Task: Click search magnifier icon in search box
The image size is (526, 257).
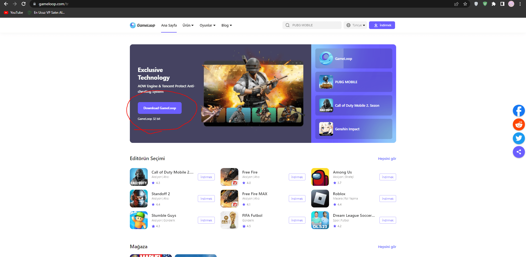Action: [x=287, y=25]
